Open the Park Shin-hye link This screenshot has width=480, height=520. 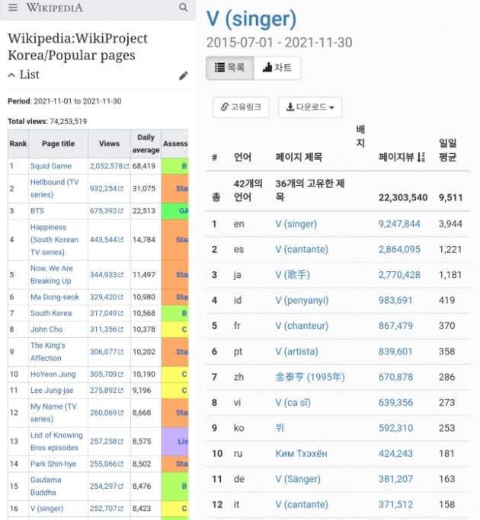53,464
